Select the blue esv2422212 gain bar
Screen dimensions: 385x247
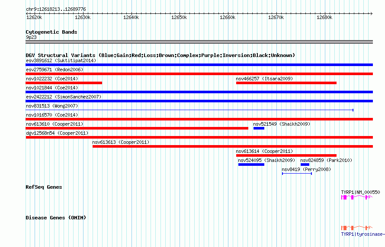(x=199, y=101)
